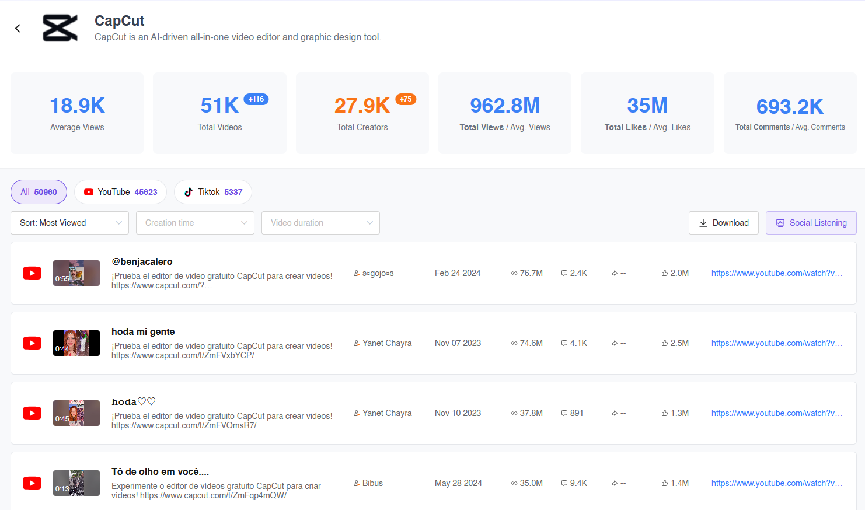Click creator icon next to ʚ=gojo=ɞ

[357, 273]
